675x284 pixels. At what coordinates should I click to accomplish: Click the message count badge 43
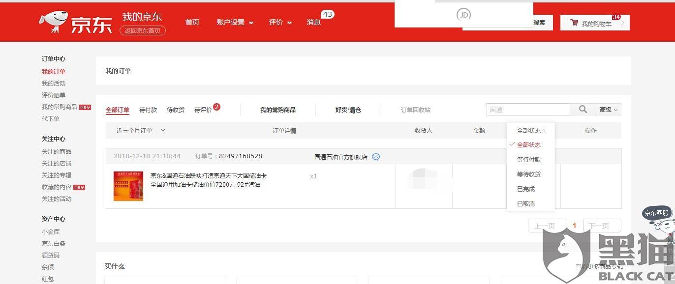pos(327,15)
